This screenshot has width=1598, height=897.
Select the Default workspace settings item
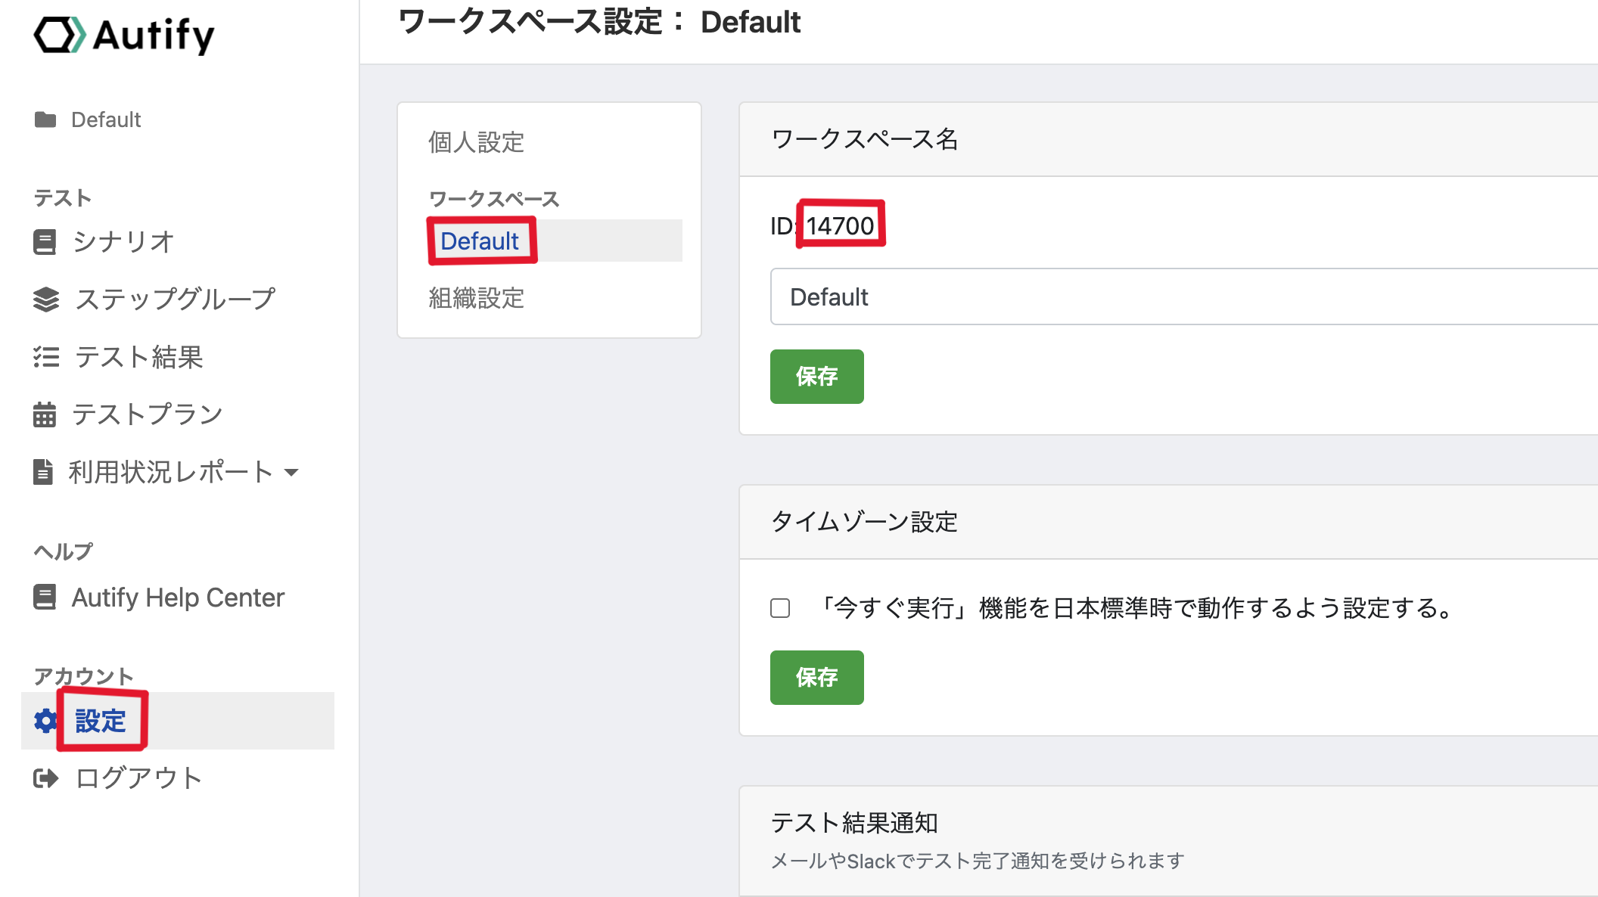(480, 241)
